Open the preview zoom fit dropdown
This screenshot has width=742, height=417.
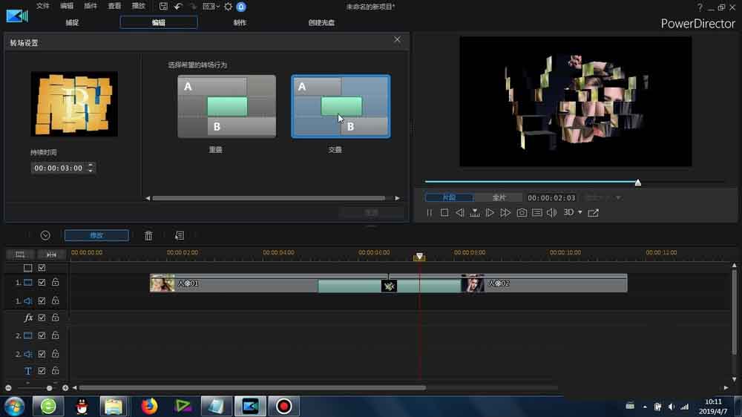[603, 197]
